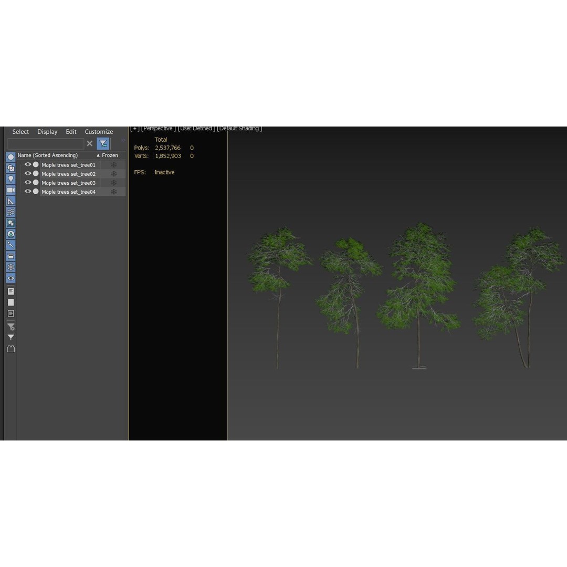
Task: Click the plain funnel filter icon
Action: [x=11, y=338]
